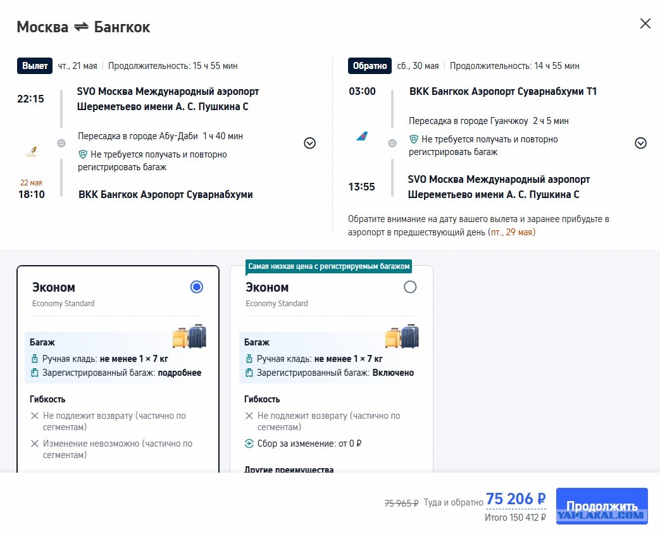Click the Etihad airline logo on outbound flight
This screenshot has width=660, height=534.
(32, 151)
